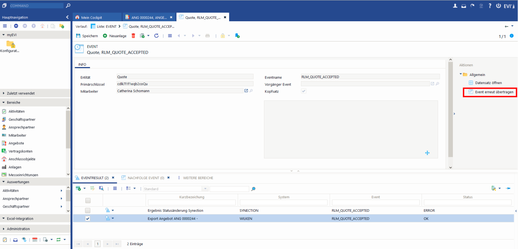The width and height of the screenshot is (518, 249).
Task: Click the refresh icon in record toolbar
Action: coord(156,36)
